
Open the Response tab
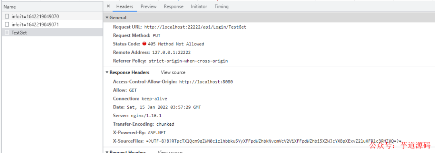tap(173, 6)
